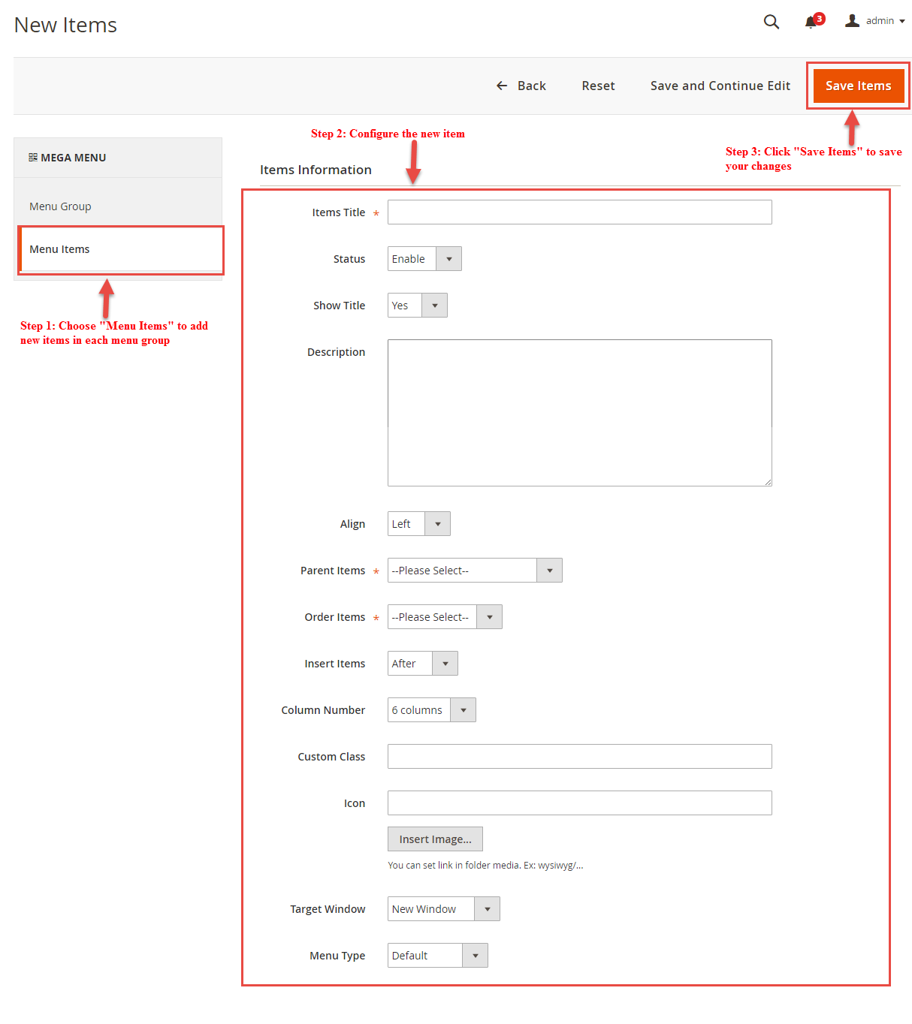Click the Reset button
This screenshot has width=912, height=1024.
click(x=598, y=86)
